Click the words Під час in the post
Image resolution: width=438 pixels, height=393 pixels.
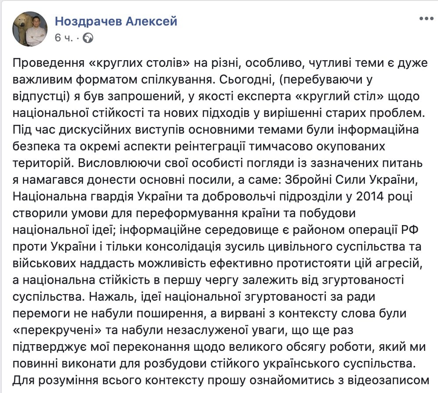[33, 130]
